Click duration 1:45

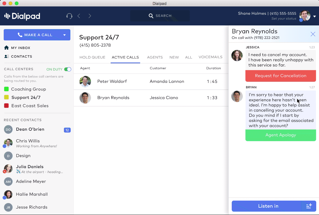click(x=212, y=81)
